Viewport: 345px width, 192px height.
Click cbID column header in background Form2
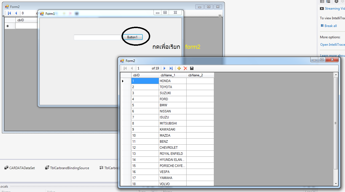click(x=26, y=20)
